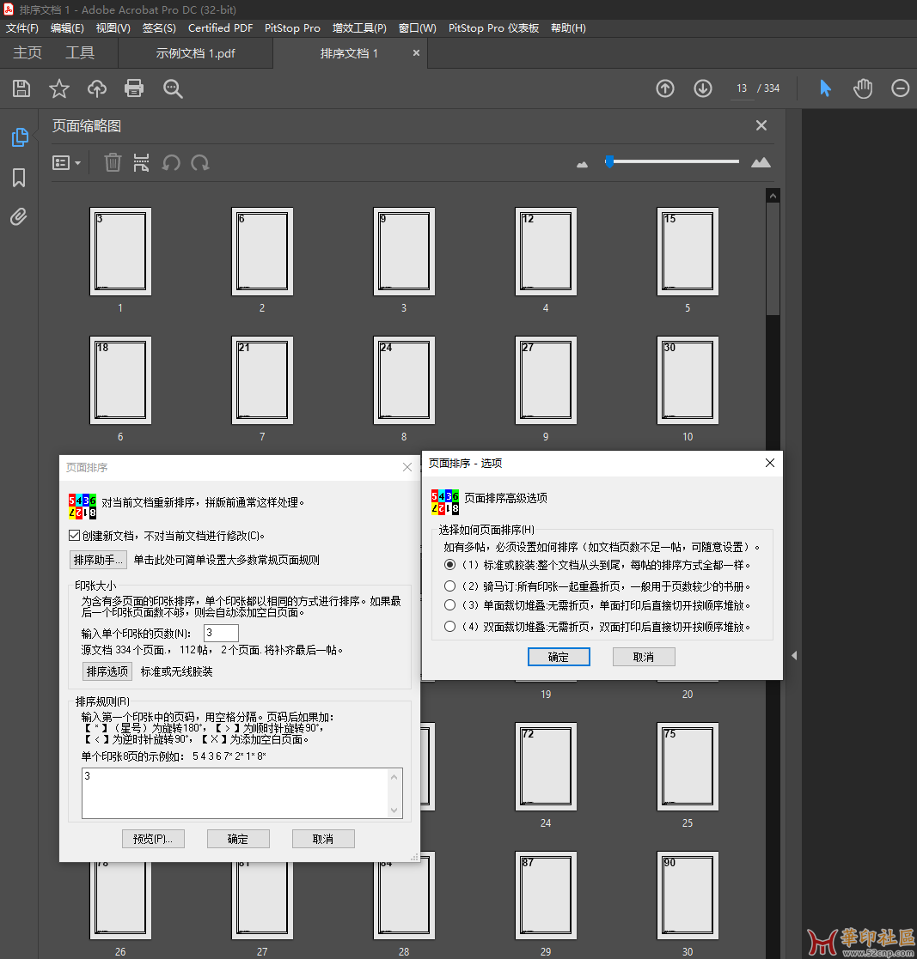Click down arrow in 排序规则 text box

point(395,810)
